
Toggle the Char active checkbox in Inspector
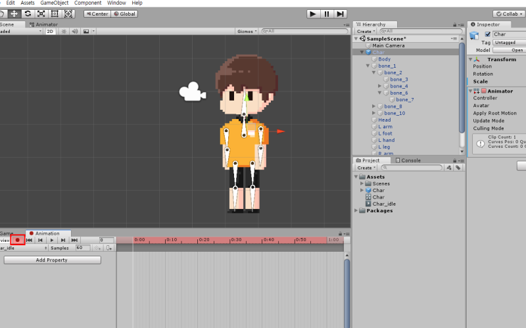[488, 34]
